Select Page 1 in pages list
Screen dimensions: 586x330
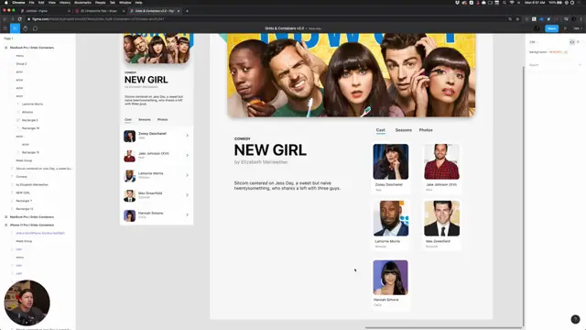pos(8,38)
